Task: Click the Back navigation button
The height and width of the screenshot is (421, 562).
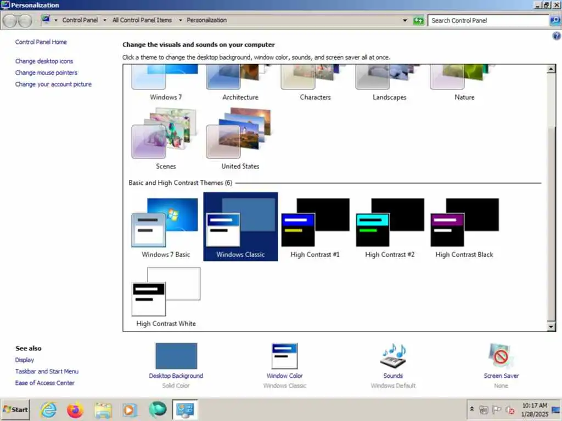Action: coord(10,21)
